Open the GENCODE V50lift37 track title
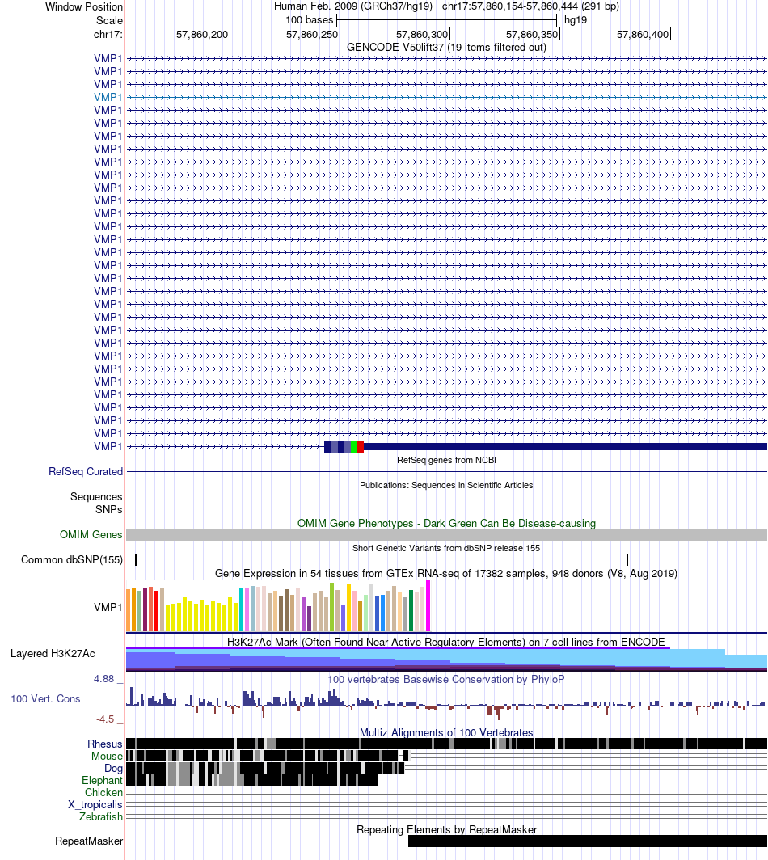The image size is (768, 860). point(446,47)
